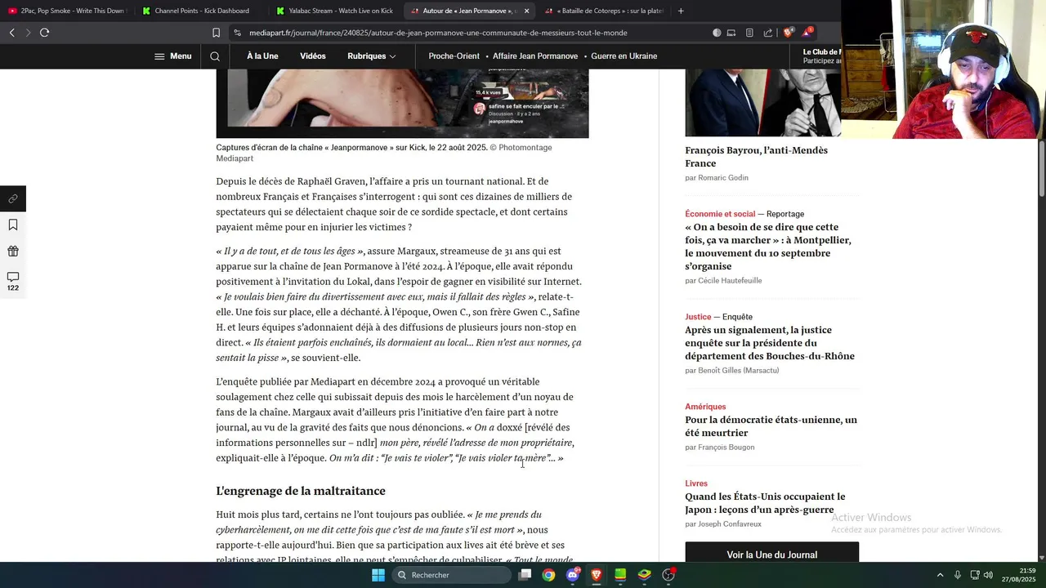
Task: Open the Mediapart search magnifier
Action: pos(215,56)
